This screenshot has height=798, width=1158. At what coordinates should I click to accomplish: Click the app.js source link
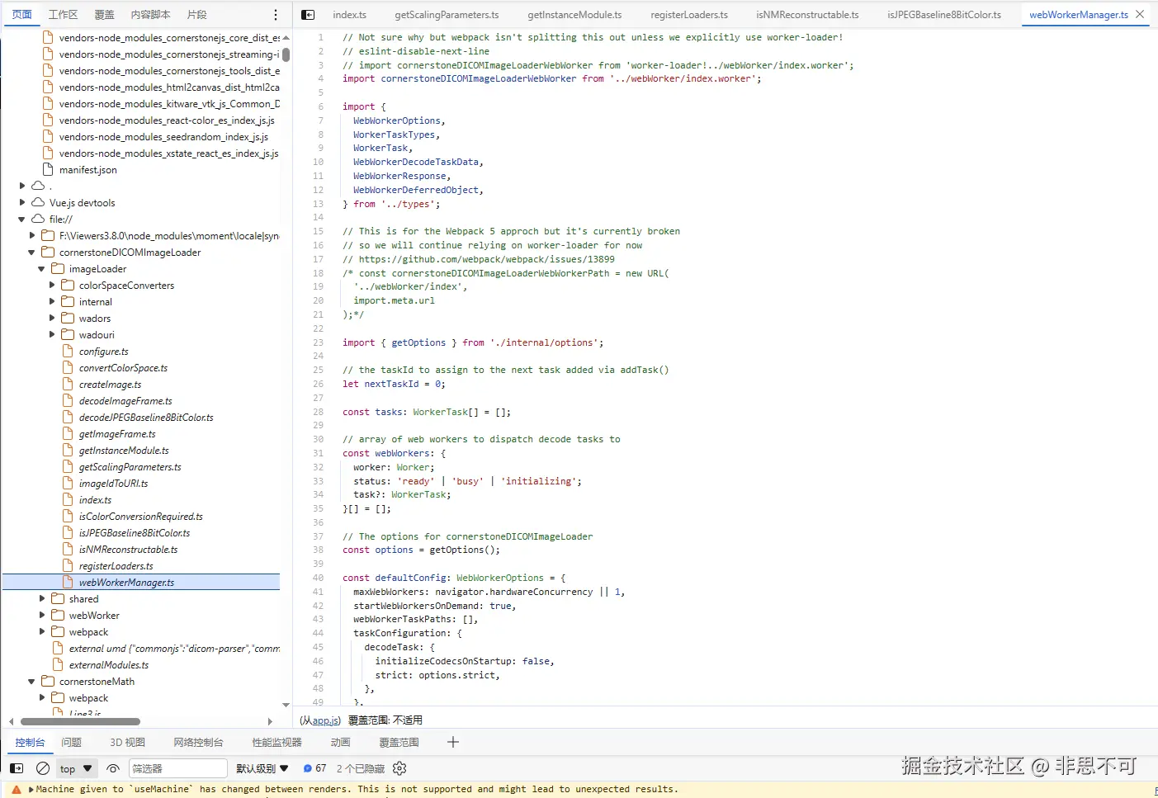pyautogui.click(x=325, y=720)
